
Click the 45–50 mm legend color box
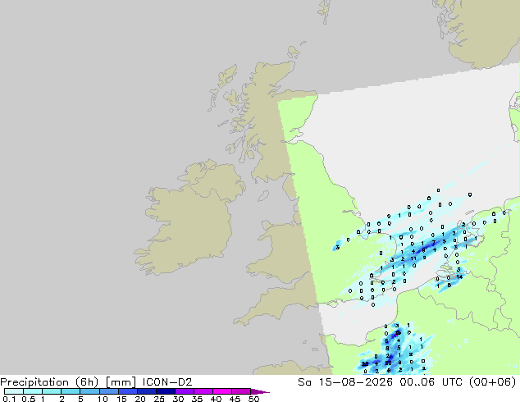click(241, 391)
